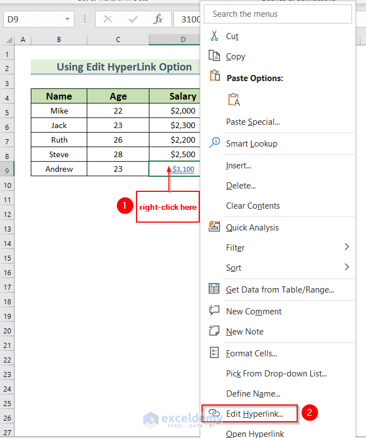This screenshot has width=366, height=438.
Task: Select Copy from the context menu
Action: pos(278,56)
